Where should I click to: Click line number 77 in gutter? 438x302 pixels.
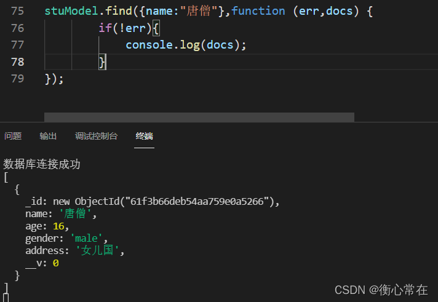click(18, 45)
